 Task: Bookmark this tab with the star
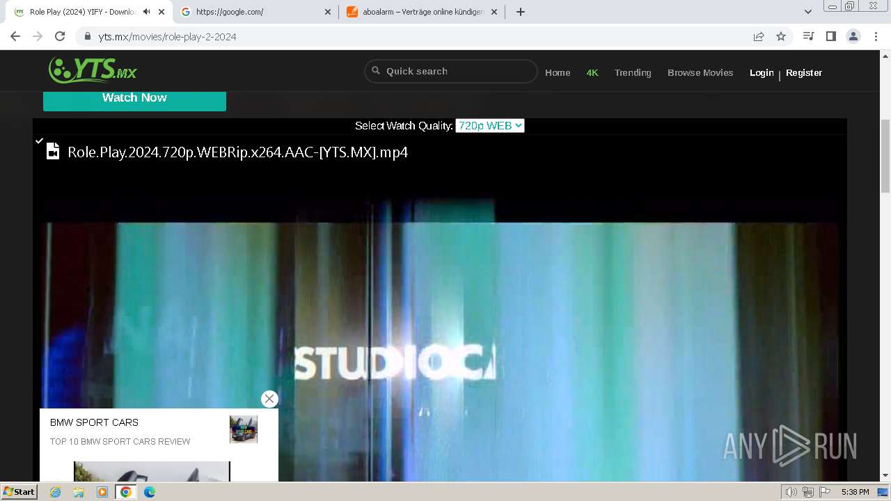pyautogui.click(x=781, y=36)
